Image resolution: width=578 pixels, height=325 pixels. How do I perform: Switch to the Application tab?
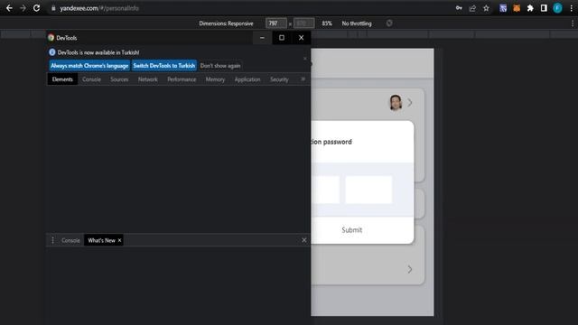(247, 79)
